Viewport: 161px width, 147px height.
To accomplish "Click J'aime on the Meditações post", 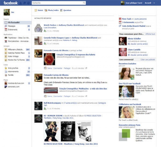I will click(49, 96).
